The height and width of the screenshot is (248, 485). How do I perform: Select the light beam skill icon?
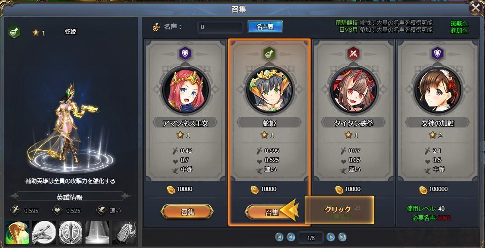point(97,233)
